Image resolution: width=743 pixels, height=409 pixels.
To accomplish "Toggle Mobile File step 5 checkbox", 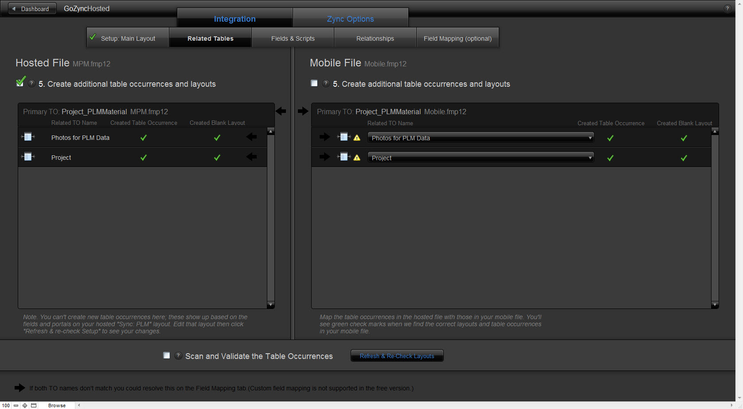I will 314,83.
